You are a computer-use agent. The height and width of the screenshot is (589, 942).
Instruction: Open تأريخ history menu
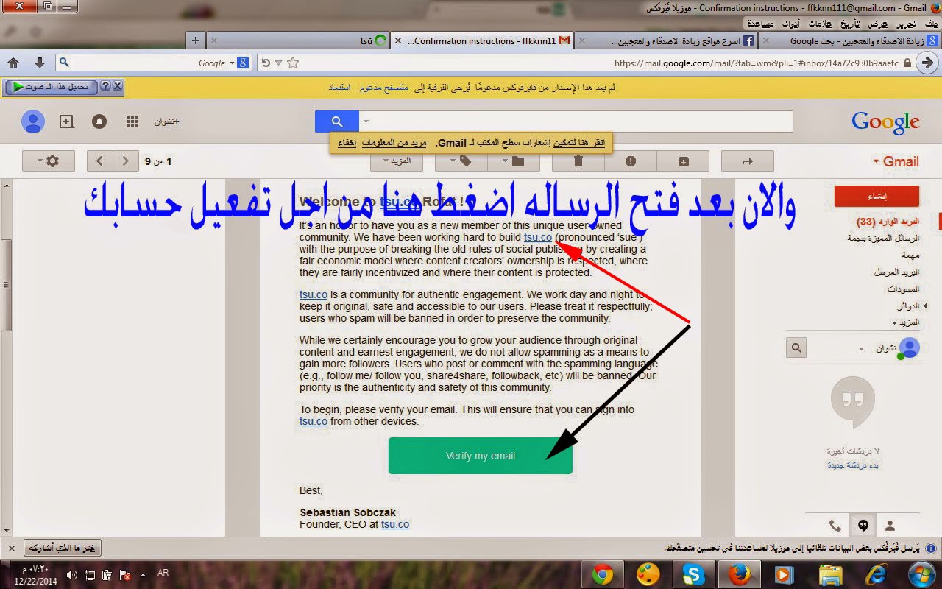pos(850,23)
